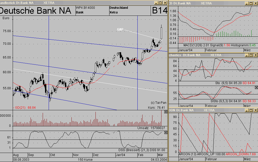The width and height of the screenshot is (258, 162).
Task: Click the Bank sector field in header
Action: click(x=80, y=12)
